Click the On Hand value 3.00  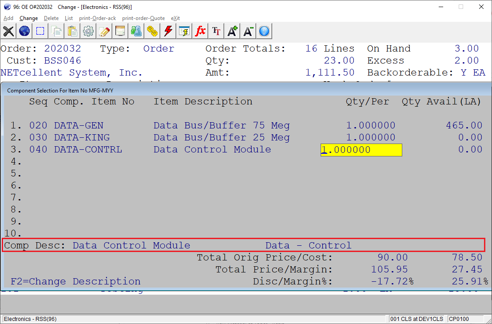(x=467, y=48)
